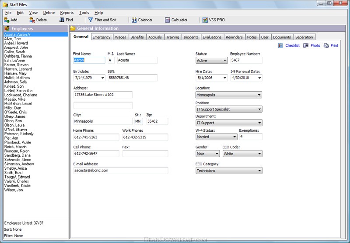Switch to the User tab
Screen dimensions: 350x243
tap(265, 37)
